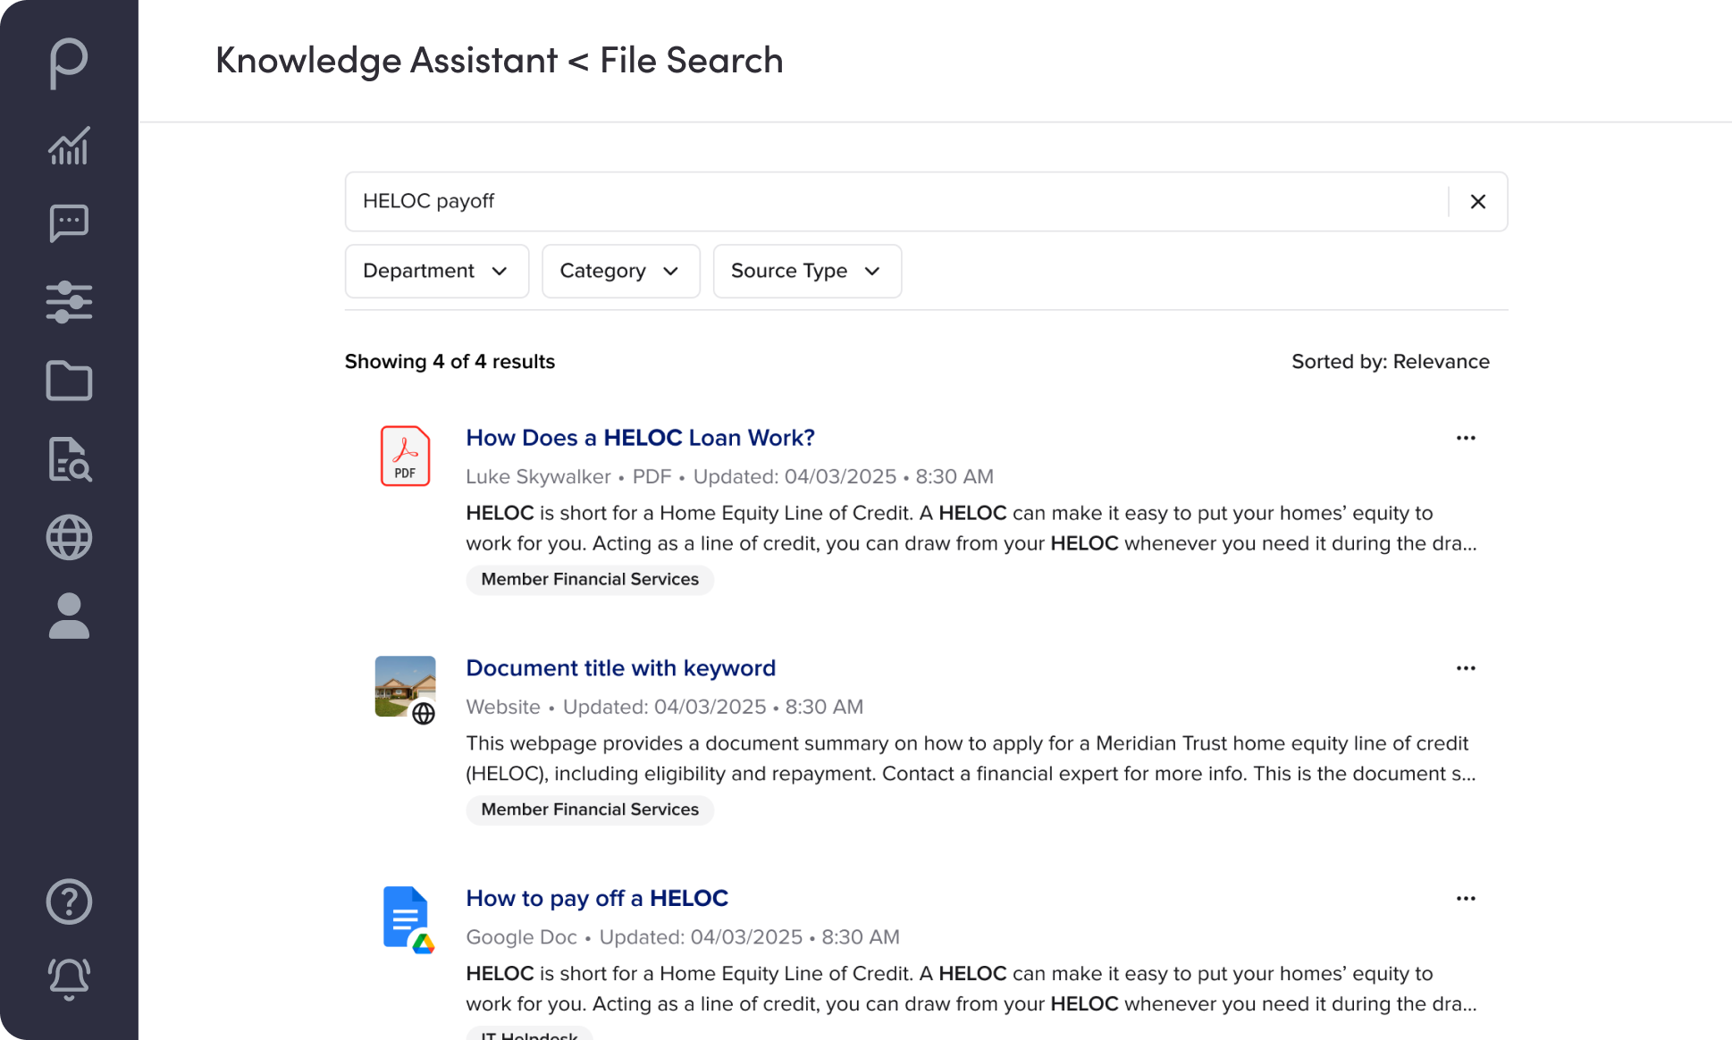Open the folder icon in sidebar
The width and height of the screenshot is (1732, 1040).
[x=69, y=382]
